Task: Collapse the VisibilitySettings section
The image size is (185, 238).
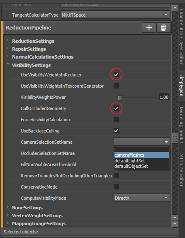Action: point(8,64)
